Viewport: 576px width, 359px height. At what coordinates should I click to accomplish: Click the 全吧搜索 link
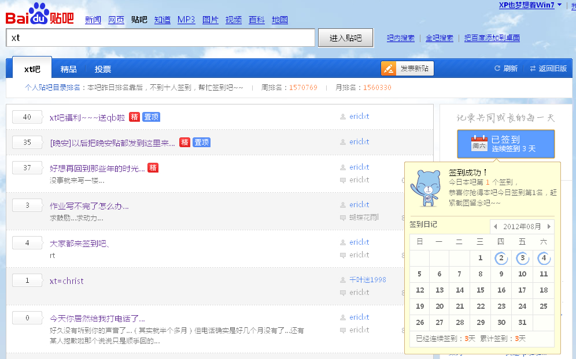pos(440,38)
